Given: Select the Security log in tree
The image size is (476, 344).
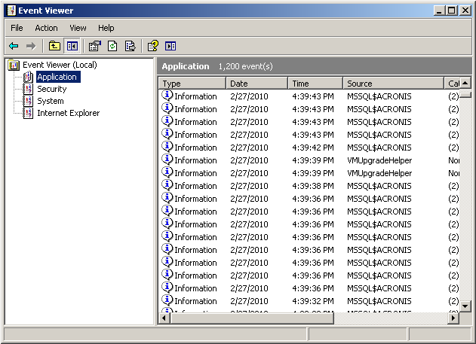Looking at the screenshot, I should tap(51, 89).
